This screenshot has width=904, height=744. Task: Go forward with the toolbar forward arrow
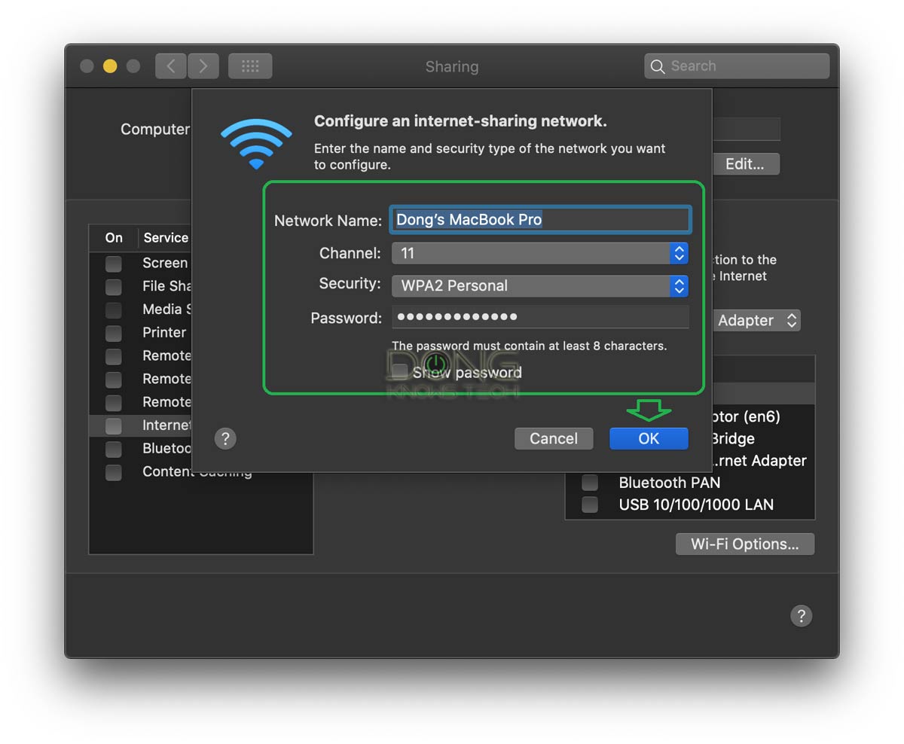coord(203,66)
